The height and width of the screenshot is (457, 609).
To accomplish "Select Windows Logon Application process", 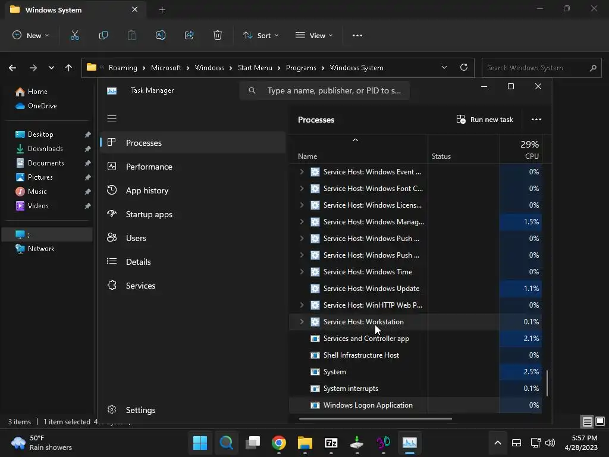I will tap(416, 405).
